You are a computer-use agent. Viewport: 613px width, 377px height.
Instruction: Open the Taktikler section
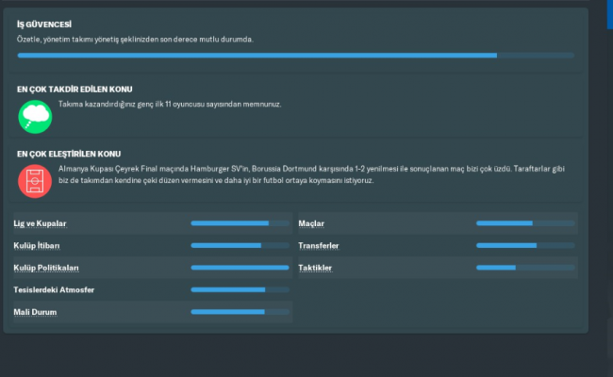(x=315, y=268)
